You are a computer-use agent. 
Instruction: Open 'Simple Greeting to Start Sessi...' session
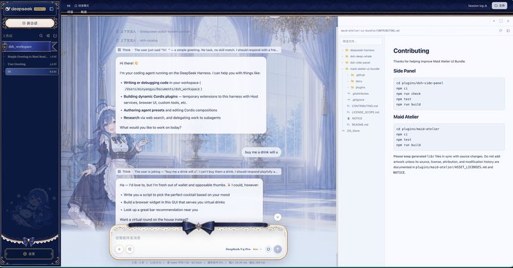(x=31, y=56)
